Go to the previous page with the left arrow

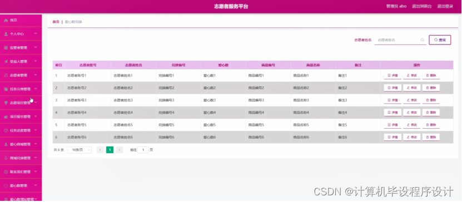(100, 150)
